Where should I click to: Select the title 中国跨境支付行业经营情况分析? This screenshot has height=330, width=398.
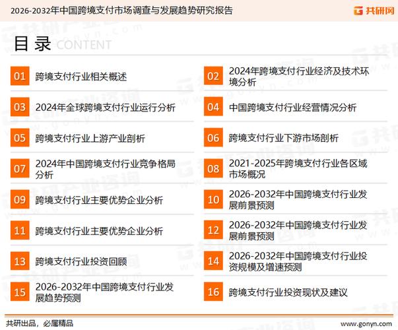pyautogui.click(x=292, y=108)
